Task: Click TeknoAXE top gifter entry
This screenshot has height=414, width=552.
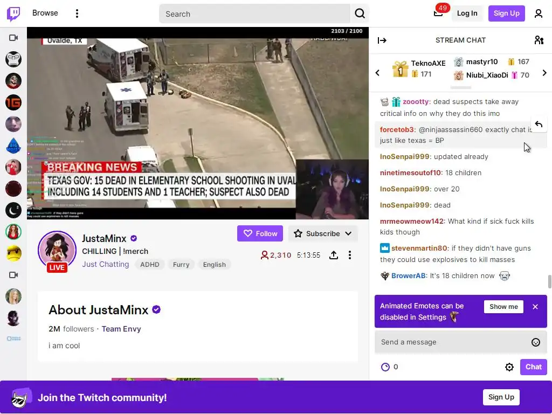Action: pyautogui.click(x=419, y=68)
